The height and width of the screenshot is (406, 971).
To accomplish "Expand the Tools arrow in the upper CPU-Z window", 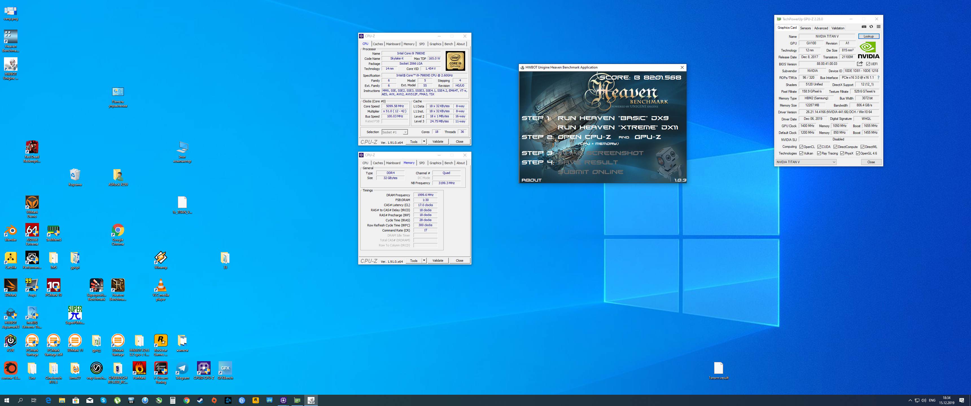I will point(424,142).
